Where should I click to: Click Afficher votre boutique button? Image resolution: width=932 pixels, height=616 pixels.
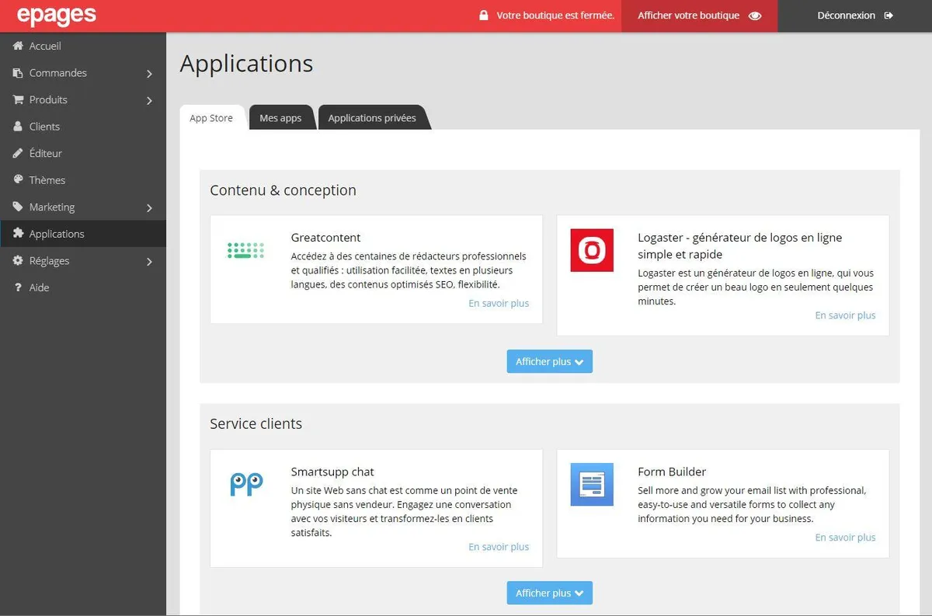click(699, 16)
